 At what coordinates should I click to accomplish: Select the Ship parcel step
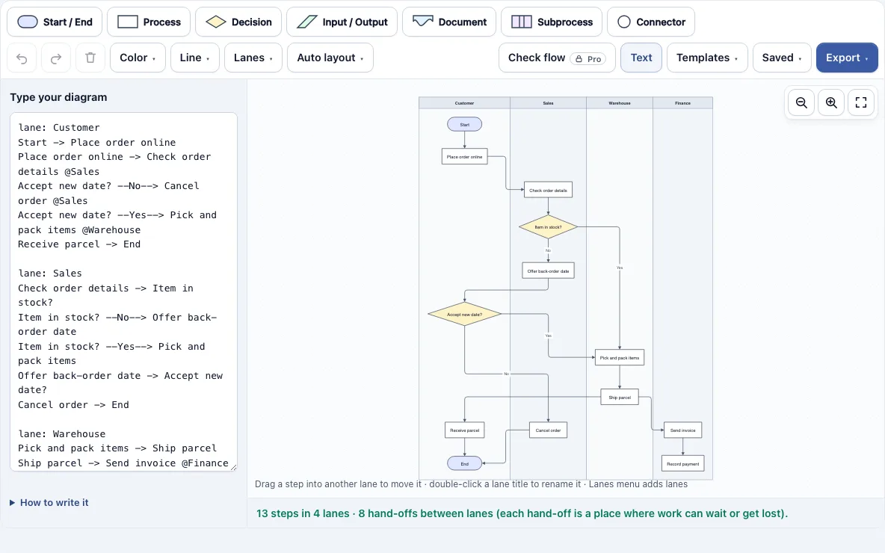coord(620,398)
